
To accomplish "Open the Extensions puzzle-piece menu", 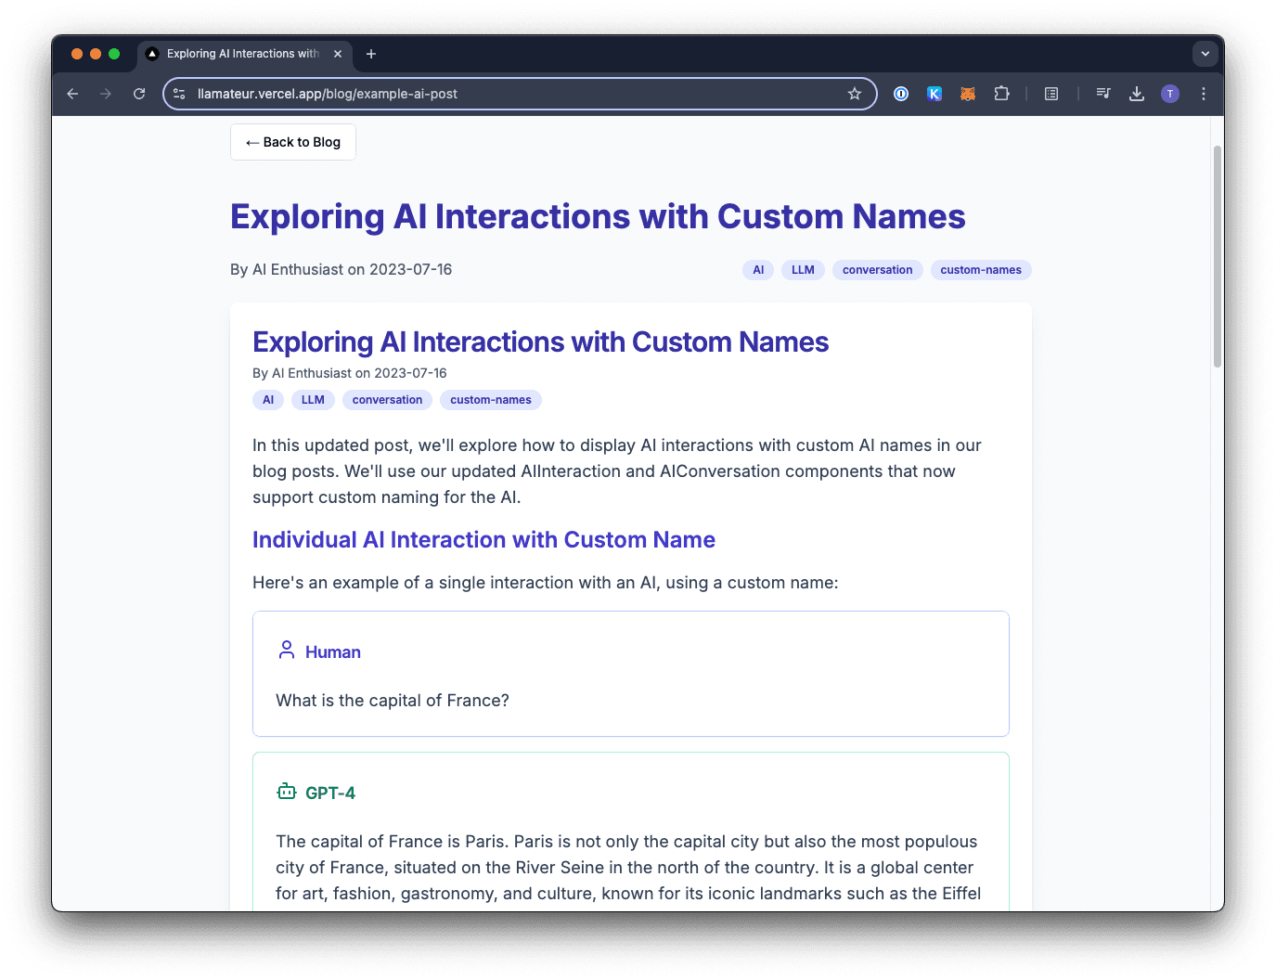I will (1002, 94).
